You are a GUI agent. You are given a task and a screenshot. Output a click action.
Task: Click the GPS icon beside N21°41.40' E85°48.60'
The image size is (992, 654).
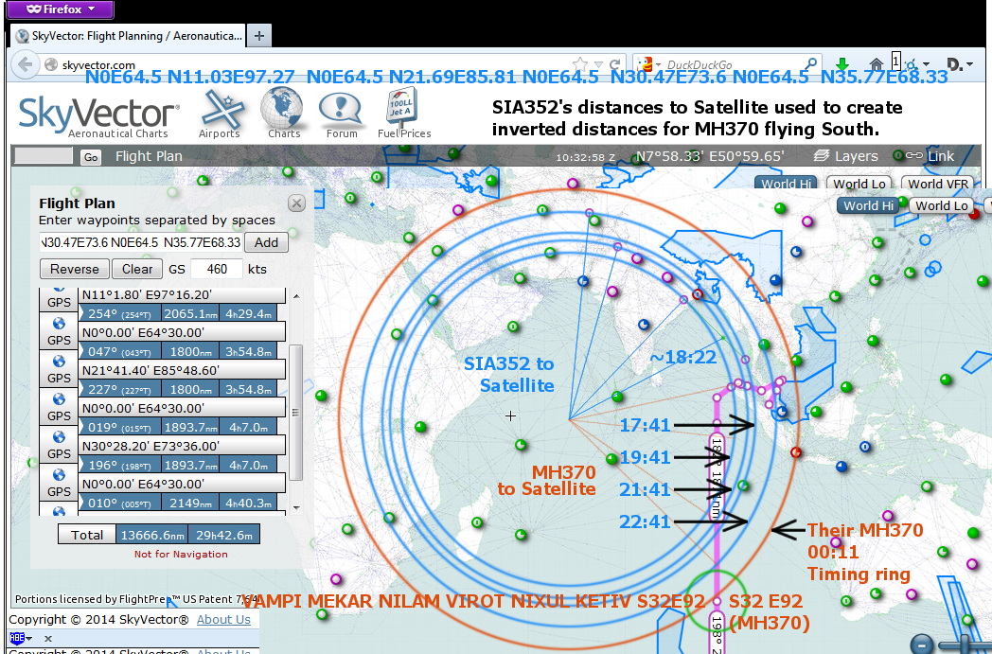pos(59,369)
